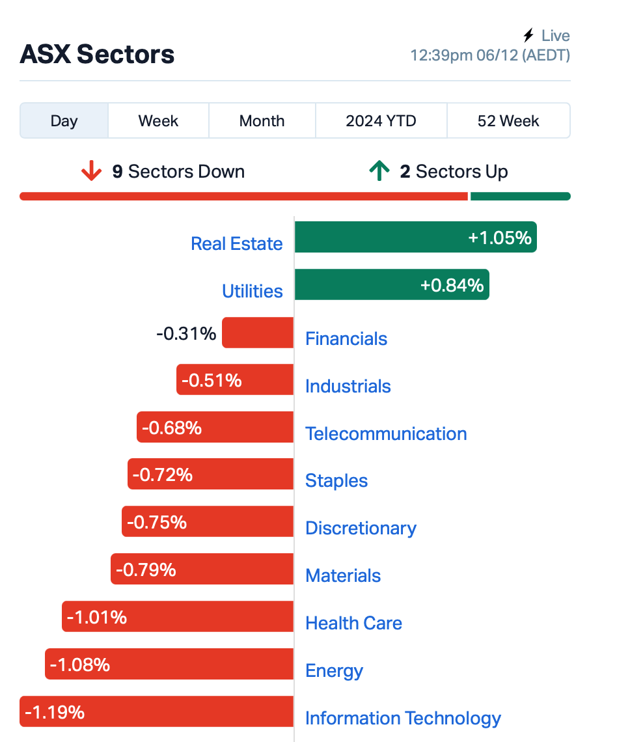Open the Staples sector link
The height and width of the screenshot is (742, 630).
[x=336, y=481]
